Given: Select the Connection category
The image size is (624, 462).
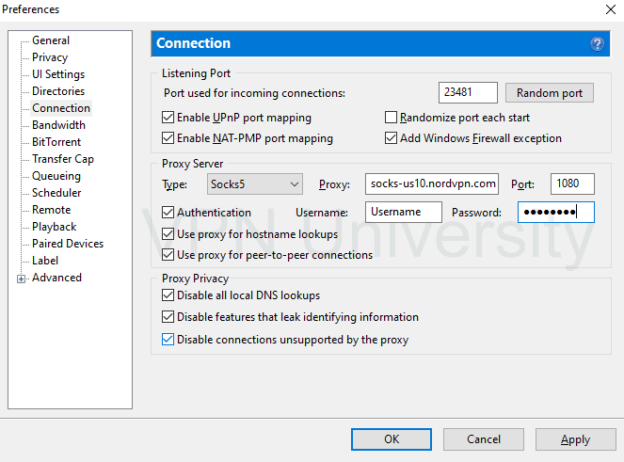Looking at the screenshot, I should pyautogui.click(x=61, y=108).
